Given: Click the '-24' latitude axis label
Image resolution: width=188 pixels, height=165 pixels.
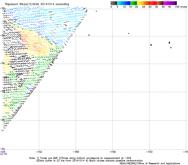Looking at the screenshot, I should point(2,63).
